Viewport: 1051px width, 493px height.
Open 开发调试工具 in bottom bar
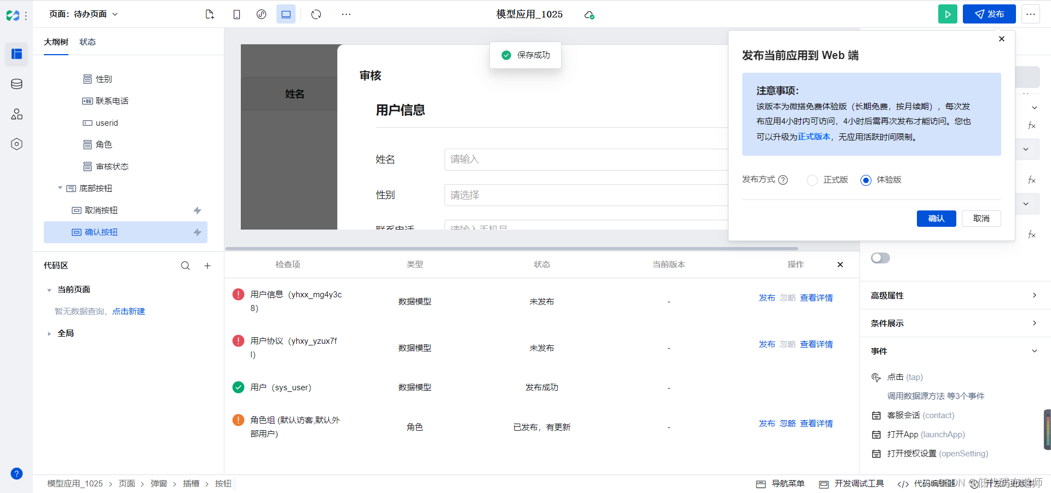[851, 484]
